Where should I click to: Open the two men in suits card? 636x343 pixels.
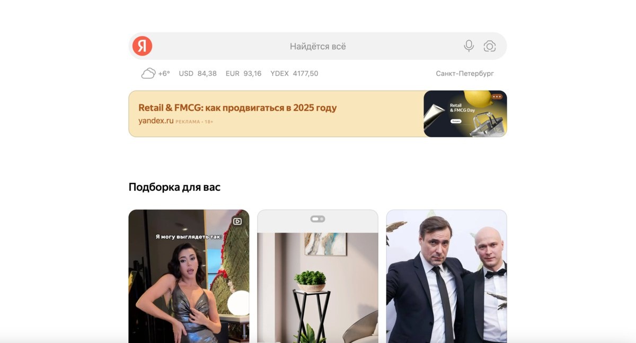[x=446, y=276]
